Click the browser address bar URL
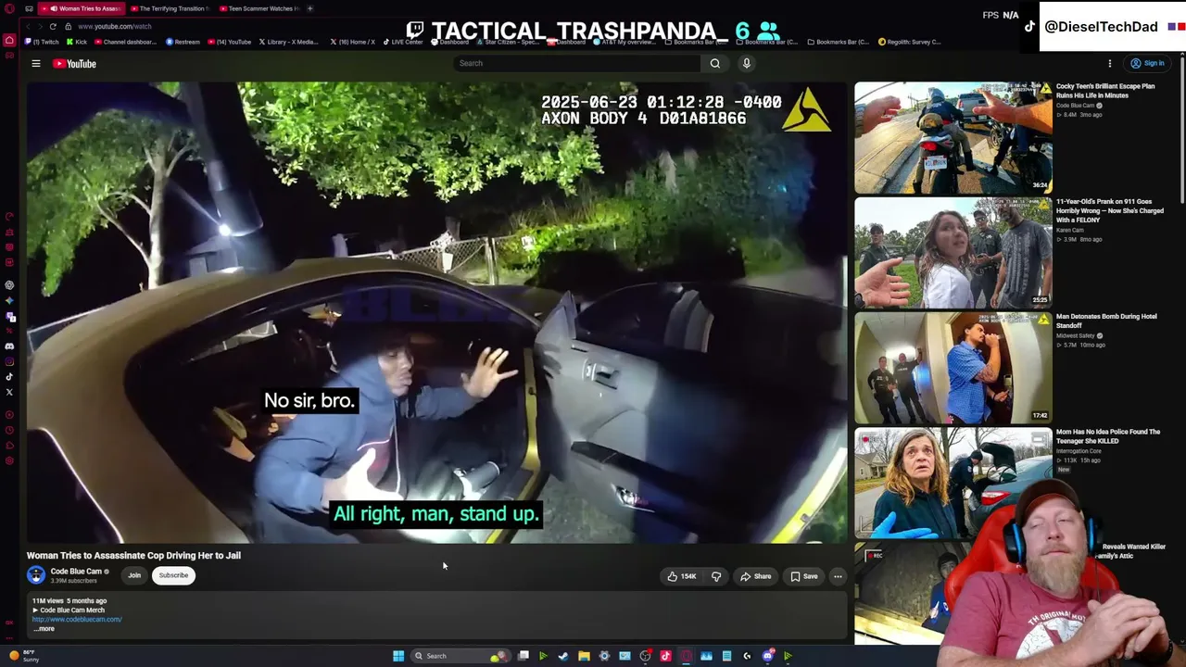 click(114, 26)
